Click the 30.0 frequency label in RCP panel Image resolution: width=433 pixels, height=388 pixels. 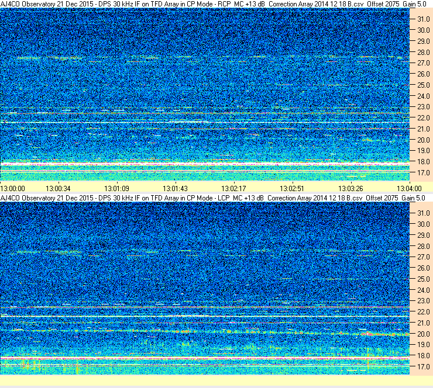click(423, 30)
